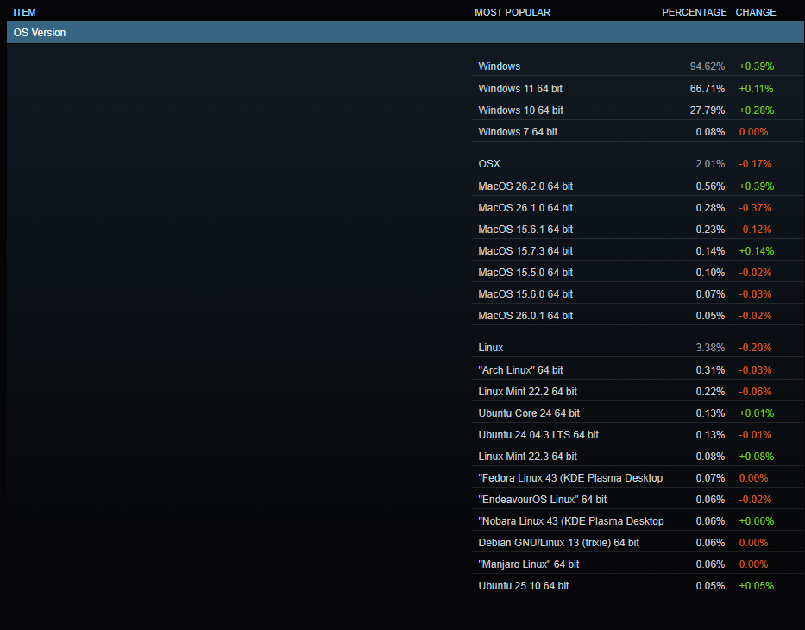This screenshot has width=805, height=630.
Task: Select Ubuntu 24.04.3 LTS 64 bit entry
Action: [538, 435]
